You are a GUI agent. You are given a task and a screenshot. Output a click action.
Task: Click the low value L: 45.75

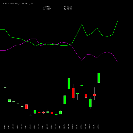(x=68, y=9)
